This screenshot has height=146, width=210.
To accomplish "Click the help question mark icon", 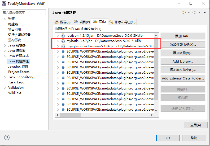I will pyautogui.click(x=7, y=138).
